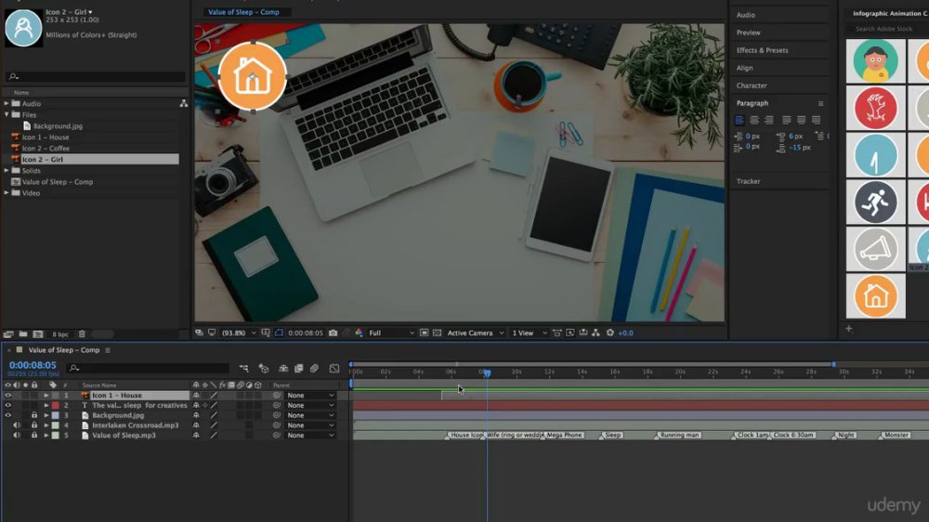929x522 pixels.
Task: Toggle shy switch on Icon 1 - House
Action: pos(196,395)
